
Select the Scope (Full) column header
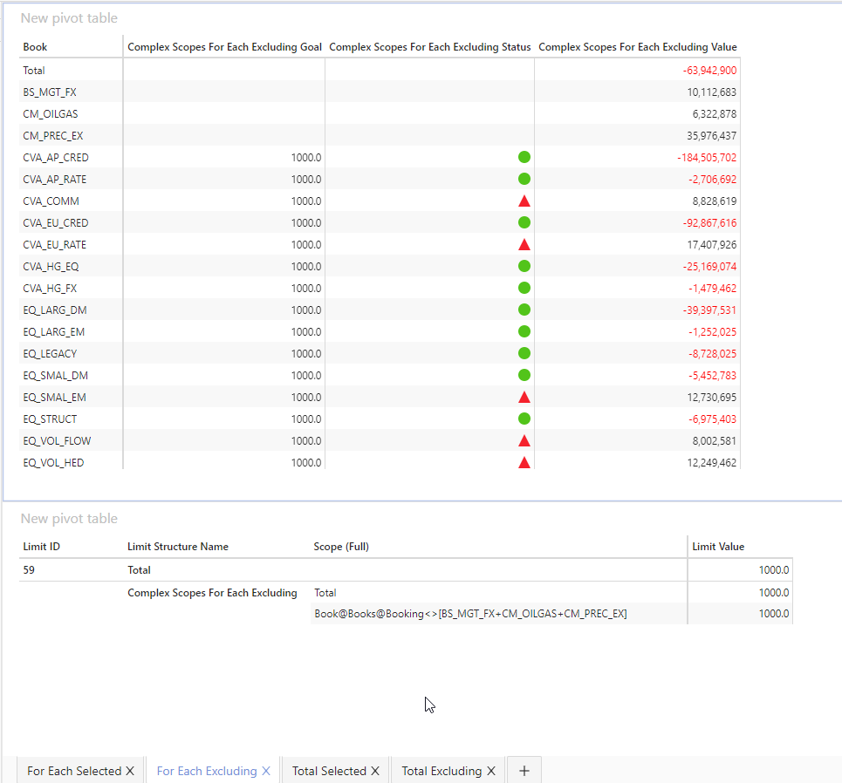coord(341,547)
